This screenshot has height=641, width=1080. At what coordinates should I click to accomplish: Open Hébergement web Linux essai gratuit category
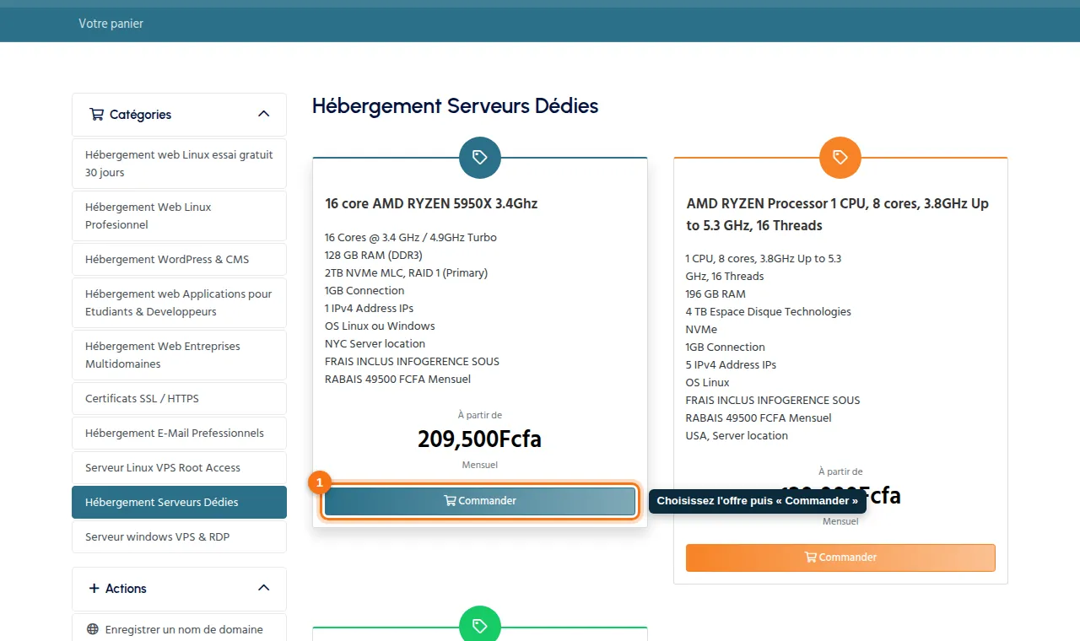coord(179,164)
